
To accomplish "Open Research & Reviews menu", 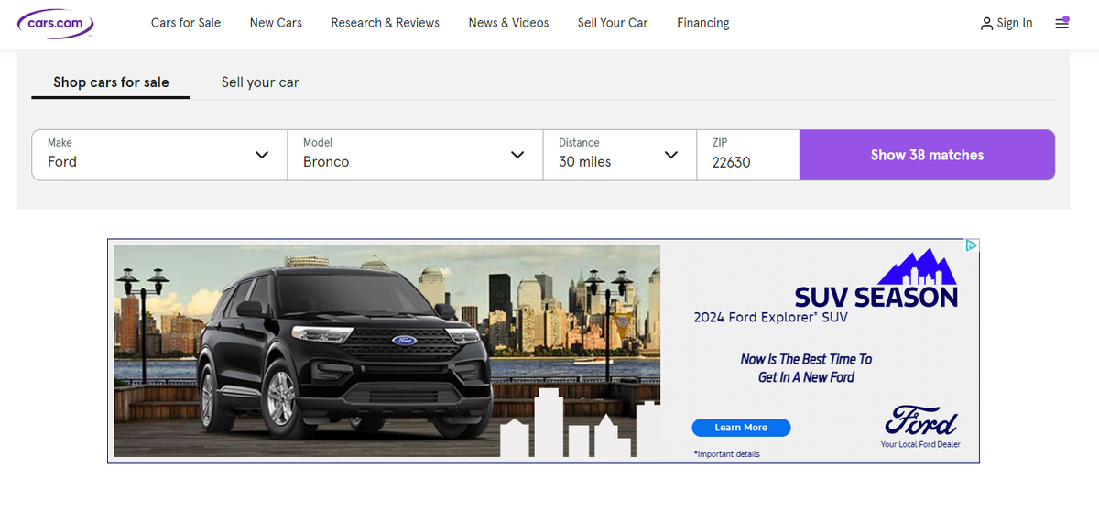I will [386, 23].
